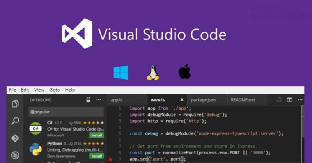
Task: Switch to the README.md tab
Action: pyautogui.click(x=247, y=100)
